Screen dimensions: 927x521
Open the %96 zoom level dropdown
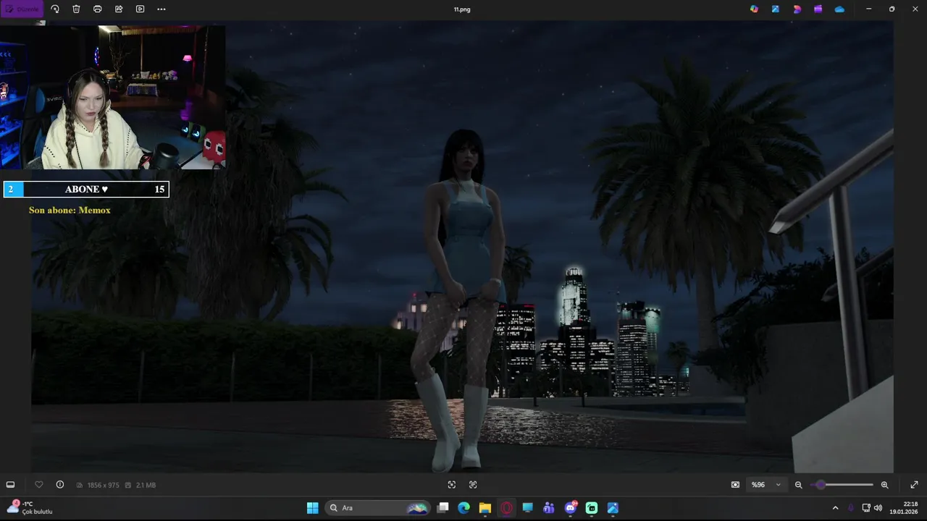pyautogui.click(x=766, y=485)
